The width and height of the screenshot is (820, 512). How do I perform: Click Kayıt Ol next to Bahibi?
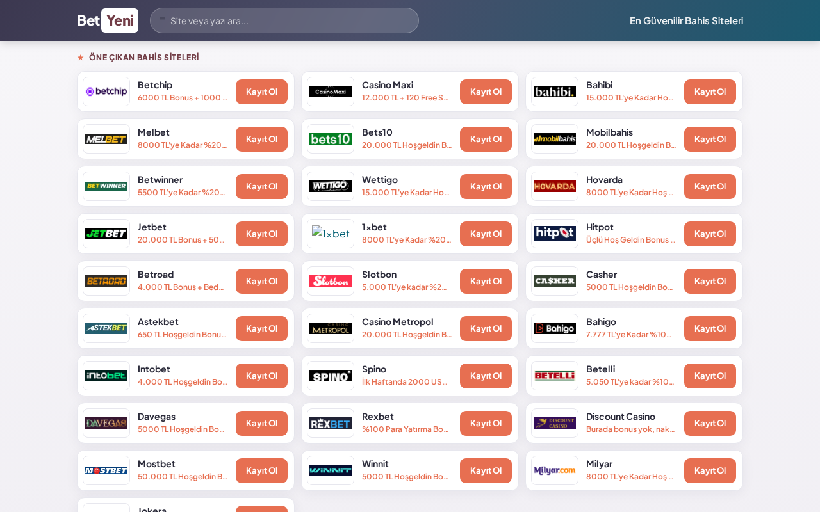(710, 92)
